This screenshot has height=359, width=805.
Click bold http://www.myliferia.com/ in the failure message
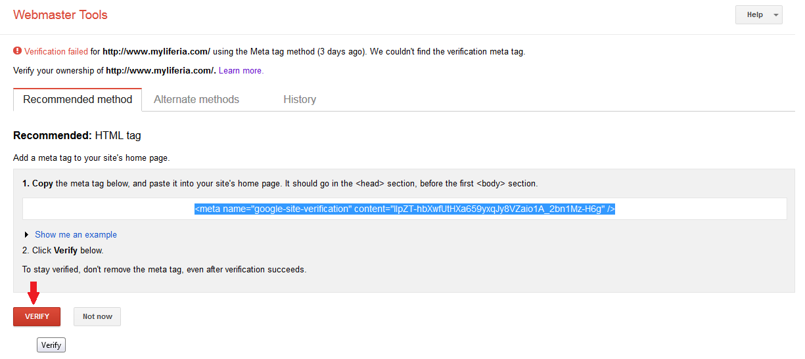pos(156,51)
